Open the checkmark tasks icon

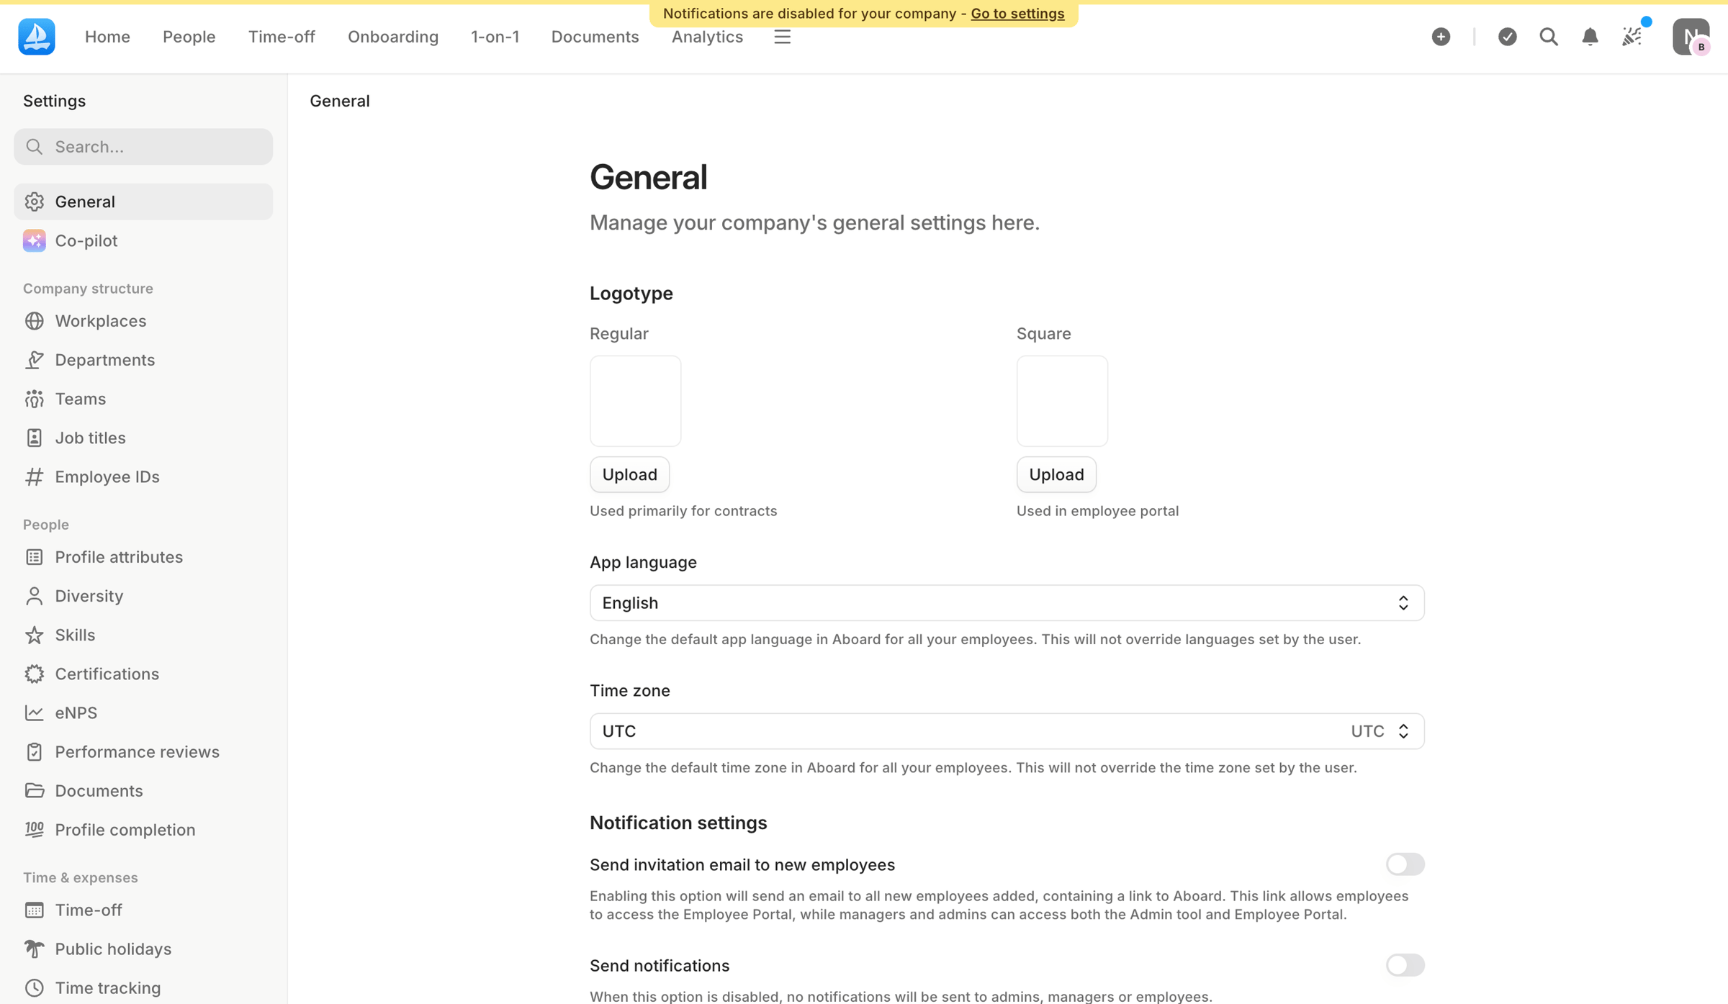tap(1507, 37)
